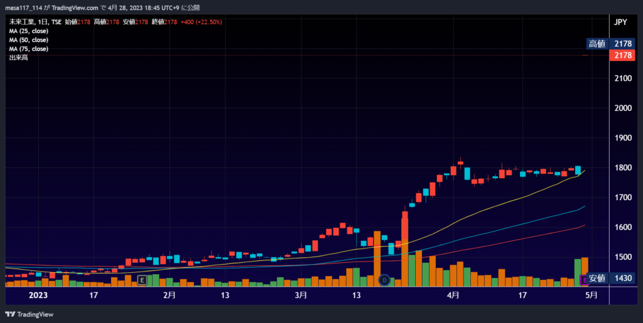Select the 出来高 volume indicator label

tap(18, 58)
